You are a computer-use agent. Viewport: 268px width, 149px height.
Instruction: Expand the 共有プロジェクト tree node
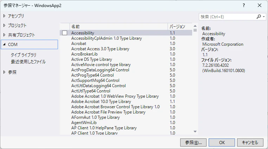point(4,35)
